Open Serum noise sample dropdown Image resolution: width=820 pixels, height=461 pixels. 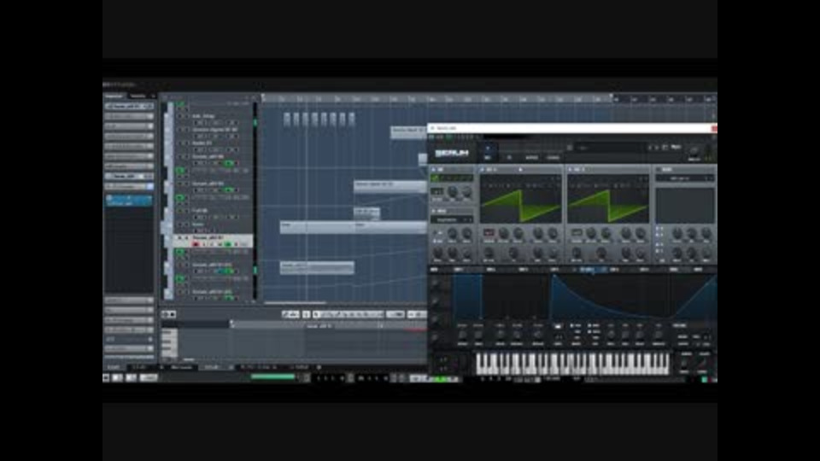coord(452,220)
